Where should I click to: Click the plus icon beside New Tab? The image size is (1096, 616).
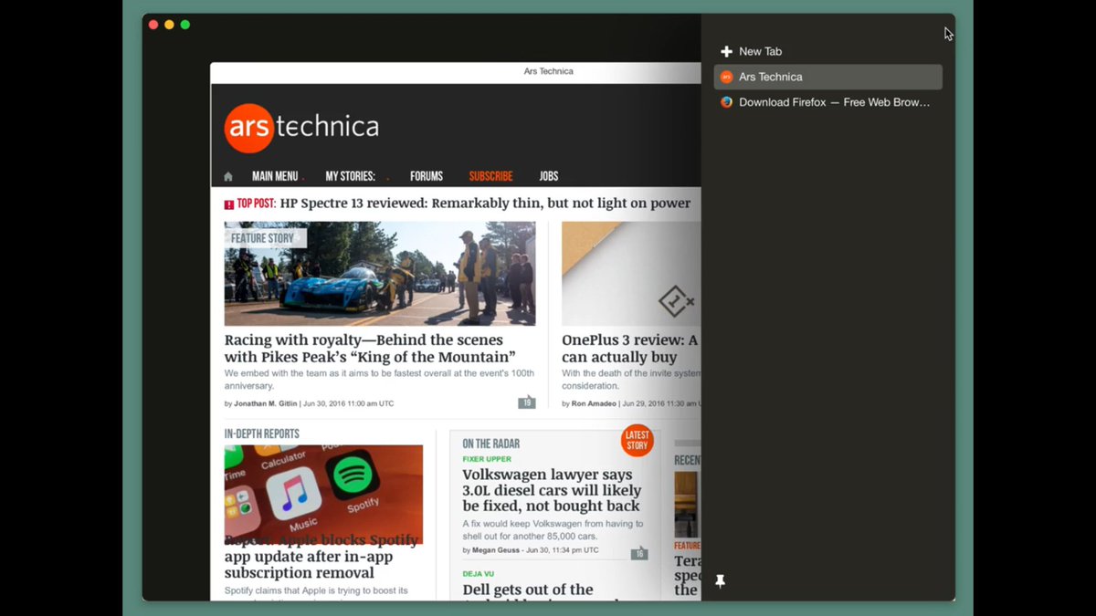727,52
